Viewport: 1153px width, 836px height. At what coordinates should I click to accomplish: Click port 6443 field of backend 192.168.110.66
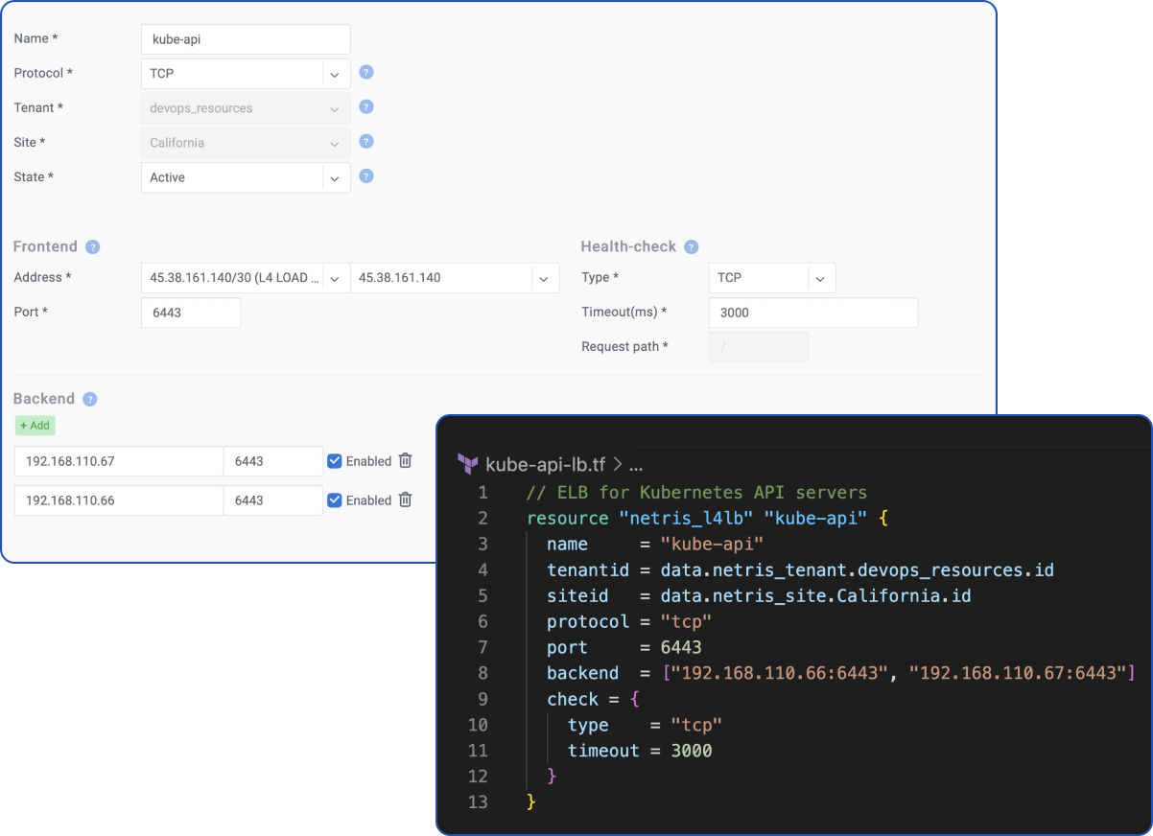click(x=273, y=500)
